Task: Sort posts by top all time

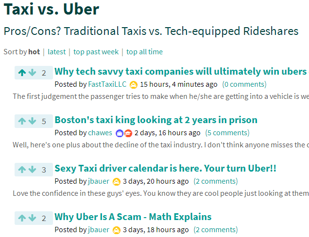Action: 144,52
